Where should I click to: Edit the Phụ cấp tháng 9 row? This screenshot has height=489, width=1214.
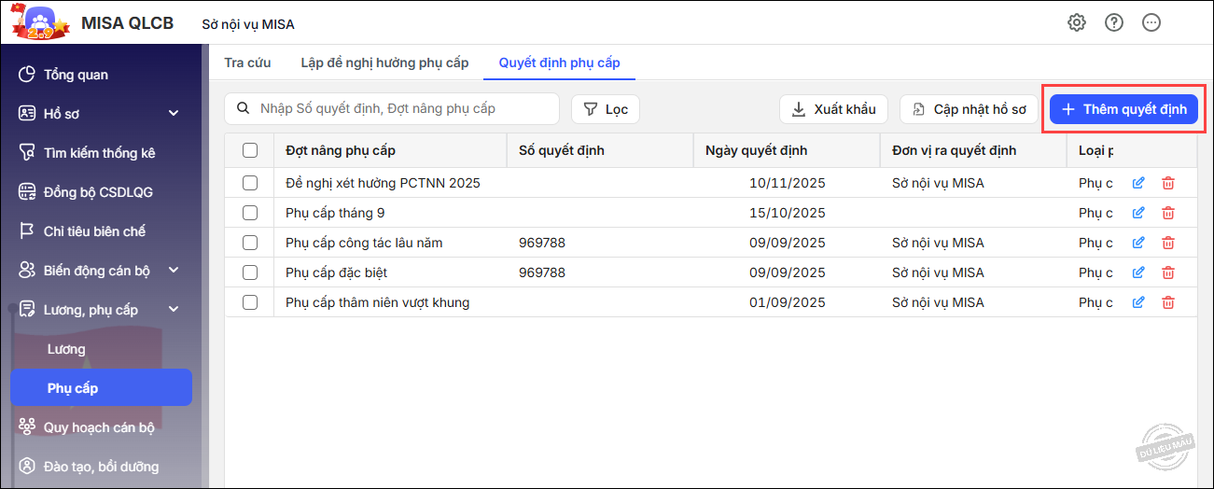[x=1137, y=213]
